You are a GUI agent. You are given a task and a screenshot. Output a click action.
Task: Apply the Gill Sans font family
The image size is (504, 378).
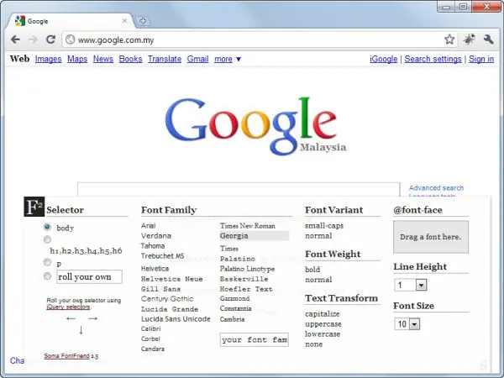click(160, 289)
